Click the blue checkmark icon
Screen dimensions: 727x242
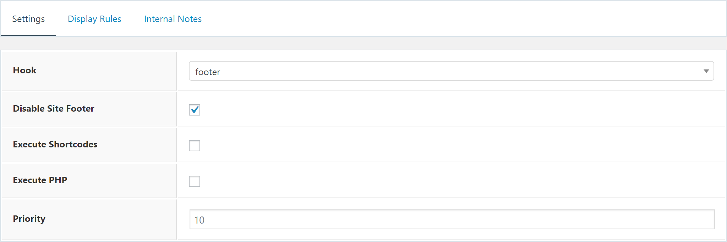click(x=195, y=109)
